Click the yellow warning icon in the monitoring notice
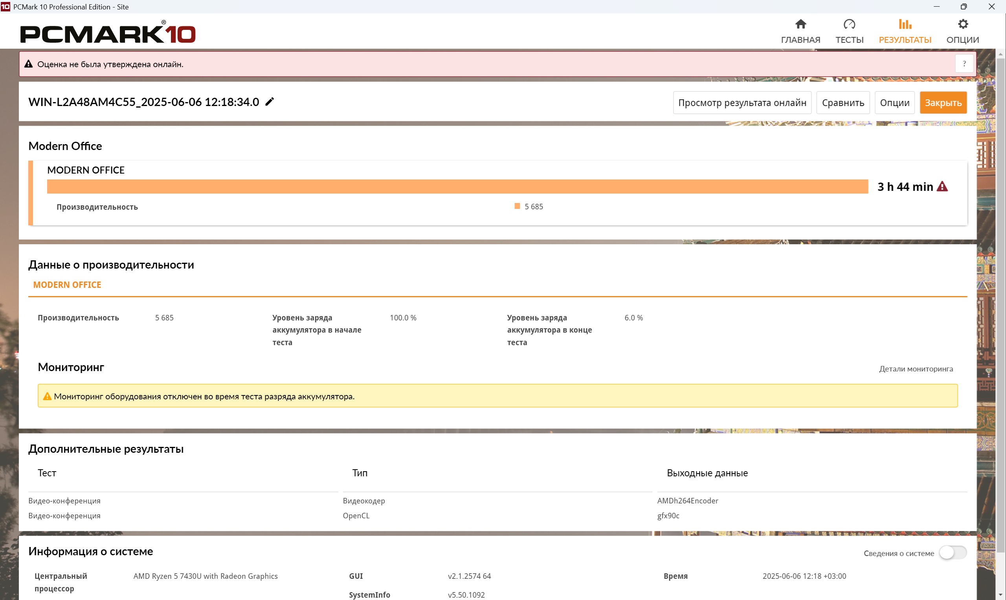 click(x=47, y=396)
